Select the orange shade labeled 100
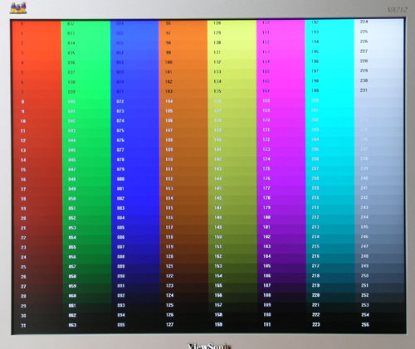 tap(183, 62)
